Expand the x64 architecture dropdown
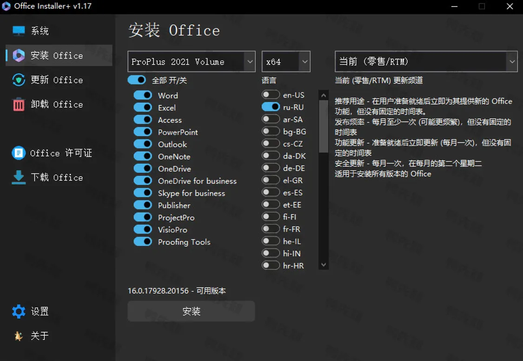Screen dimensions: 523x361 tap(285, 61)
